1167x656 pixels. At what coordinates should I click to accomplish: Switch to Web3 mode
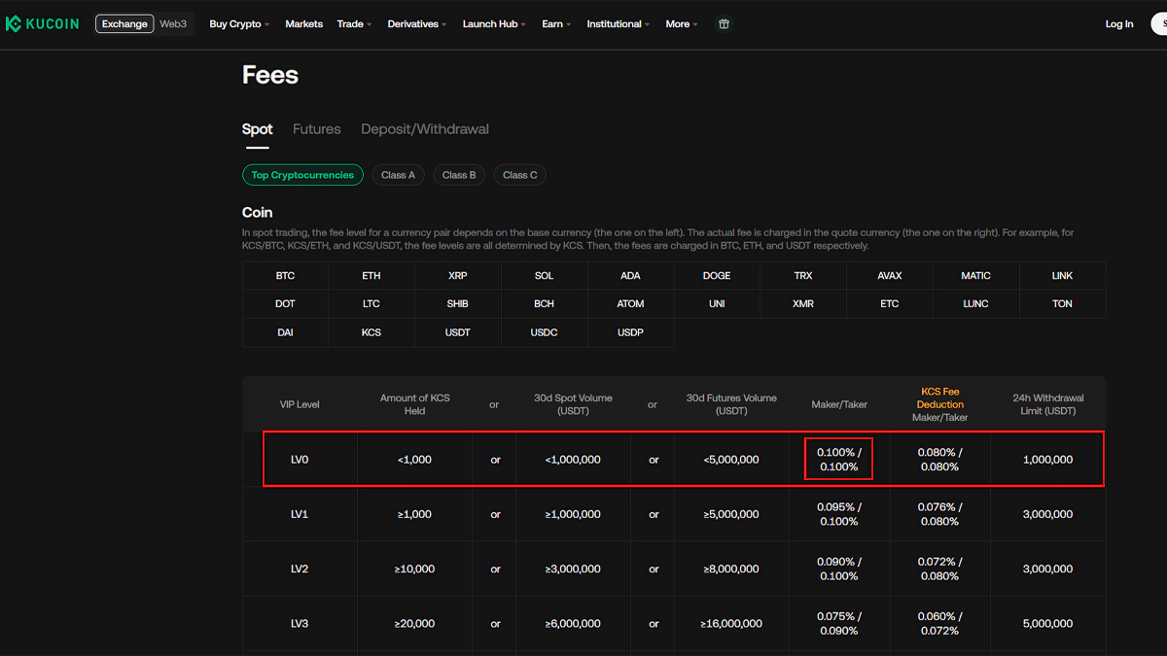click(173, 24)
